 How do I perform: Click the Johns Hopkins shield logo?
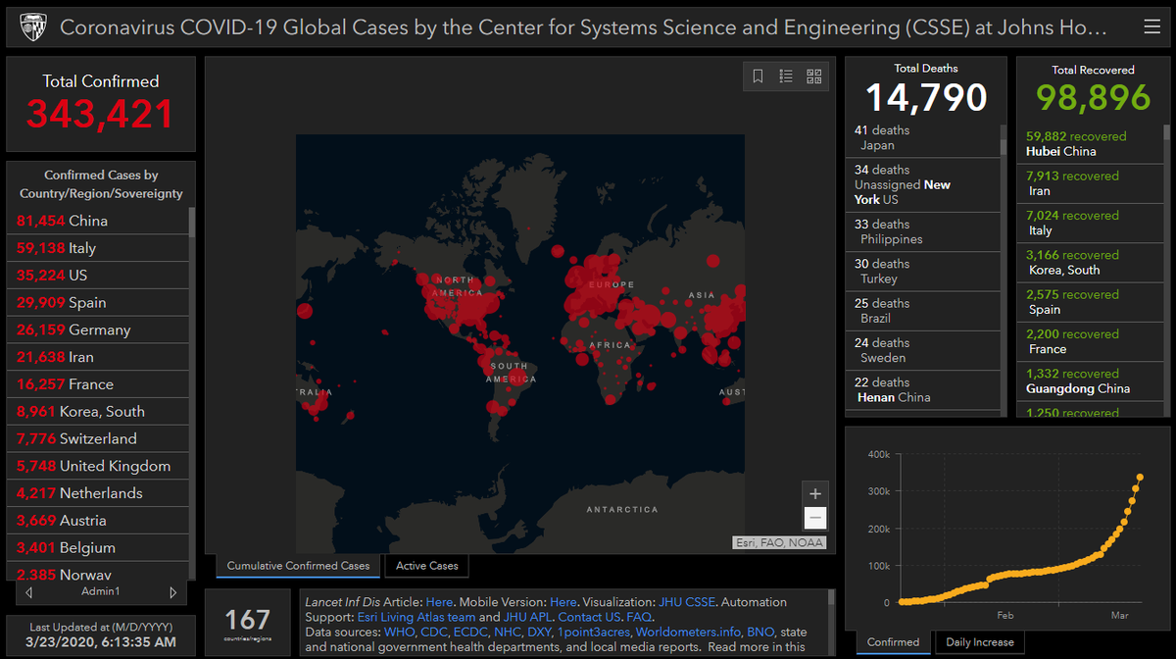[34, 26]
